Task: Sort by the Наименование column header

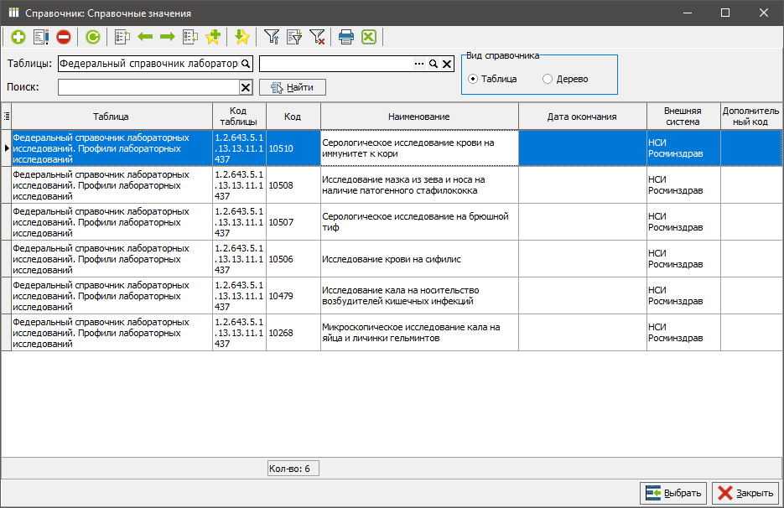Action: pos(419,117)
